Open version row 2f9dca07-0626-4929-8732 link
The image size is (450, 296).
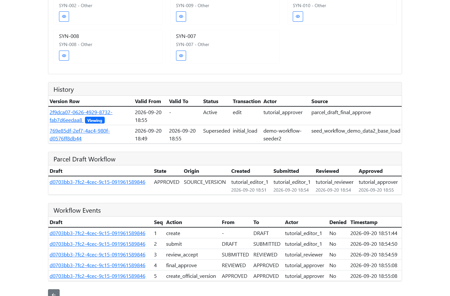(x=81, y=116)
